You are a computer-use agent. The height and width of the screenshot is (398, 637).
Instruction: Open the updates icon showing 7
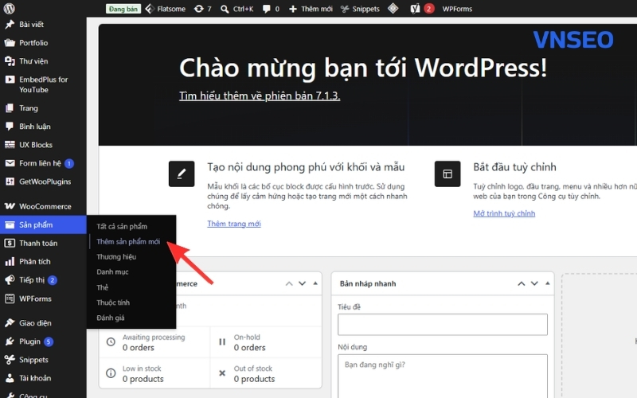[x=203, y=9]
